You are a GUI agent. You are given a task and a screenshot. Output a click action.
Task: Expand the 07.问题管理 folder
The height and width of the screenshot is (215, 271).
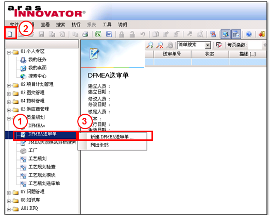pyautogui.click(x=9, y=192)
